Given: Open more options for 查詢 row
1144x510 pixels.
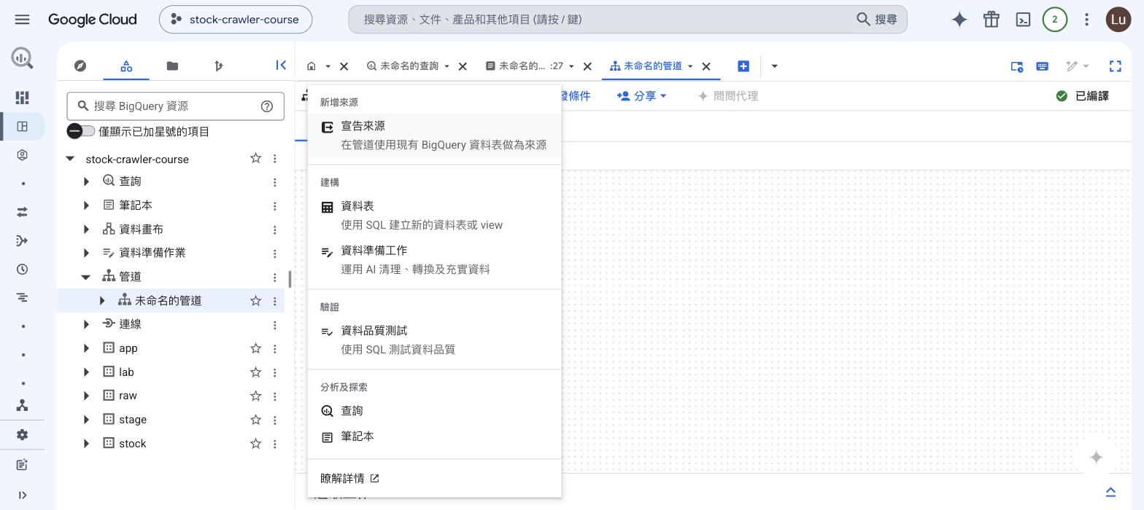Looking at the screenshot, I should [x=274, y=182].
